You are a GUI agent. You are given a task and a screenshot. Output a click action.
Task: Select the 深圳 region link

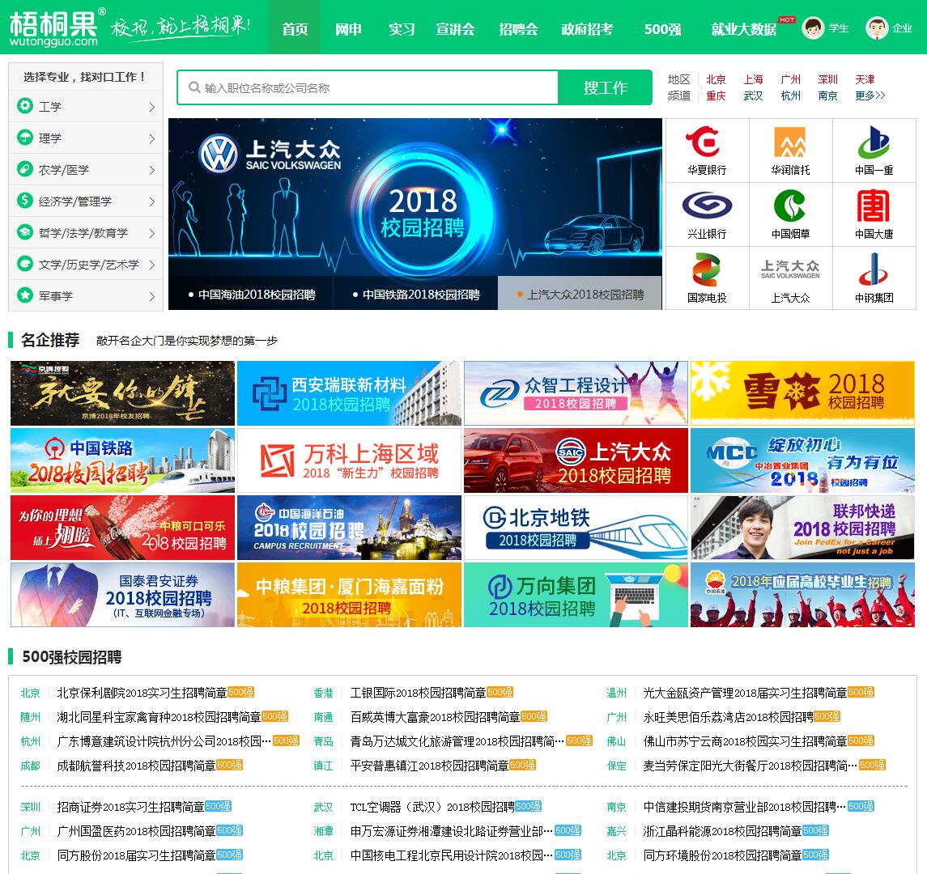827,79
